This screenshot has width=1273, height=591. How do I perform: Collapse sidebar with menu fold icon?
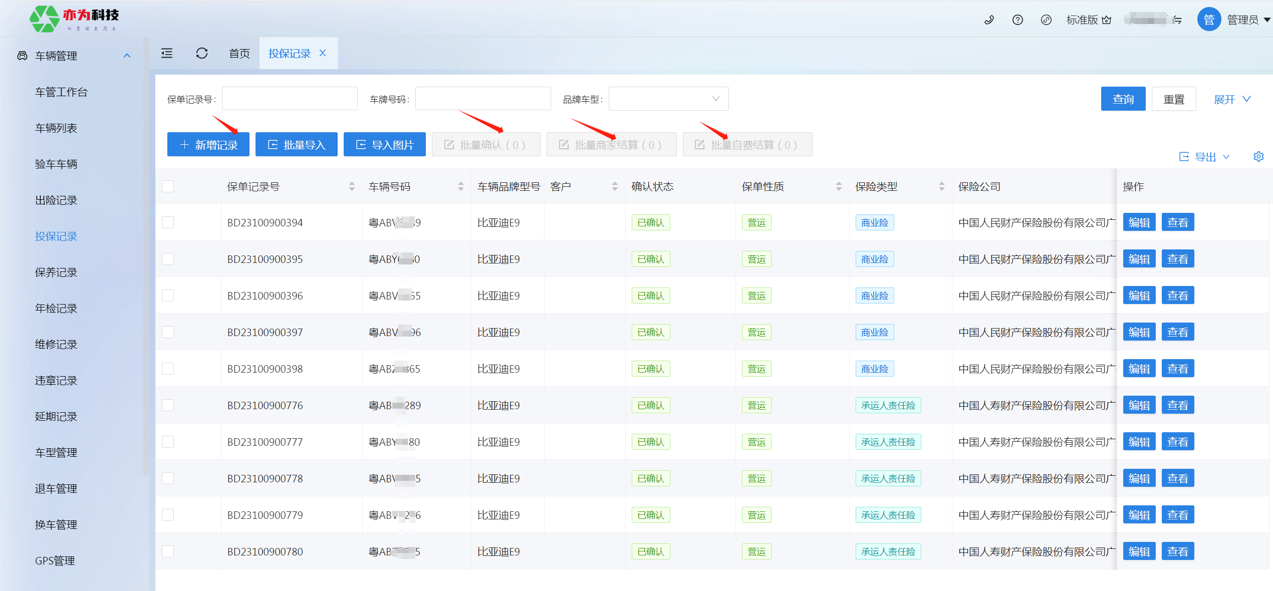click(x=167, y=53)
